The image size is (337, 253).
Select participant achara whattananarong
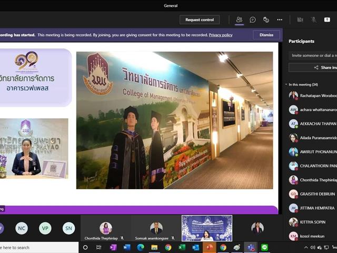click(x=313, y=110)
